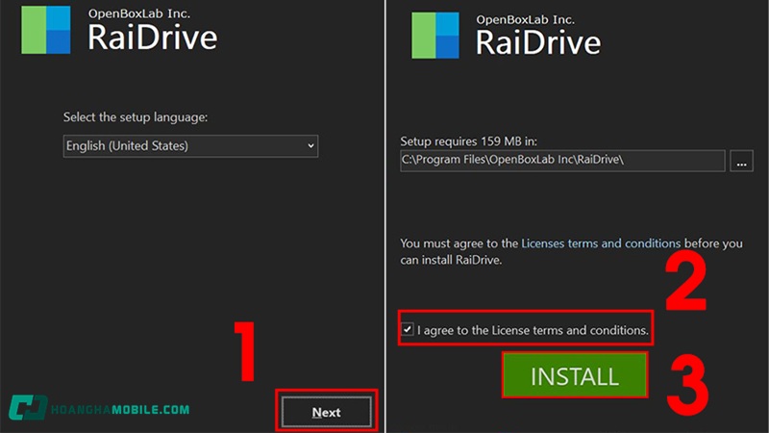769x433 pixels.
Task: Click the 'Select the setup language:' label
Action: pos(136,117)
